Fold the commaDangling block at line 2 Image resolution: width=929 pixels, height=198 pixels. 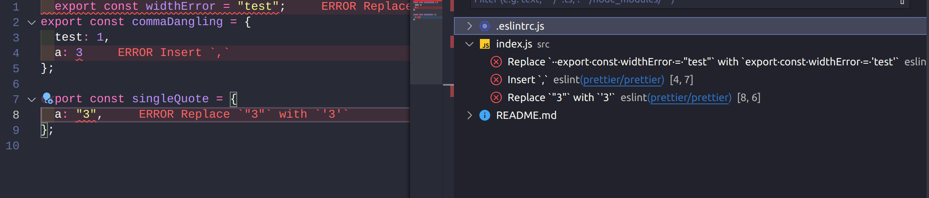click(x=32, y=22)
